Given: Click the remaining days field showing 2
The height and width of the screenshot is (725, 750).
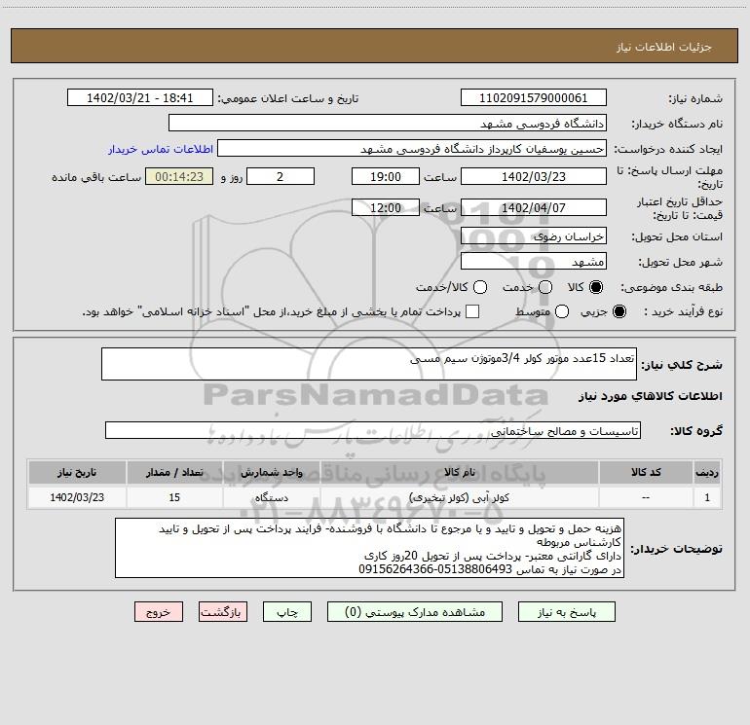Looking at the screenshot, I should pos(281,176).
